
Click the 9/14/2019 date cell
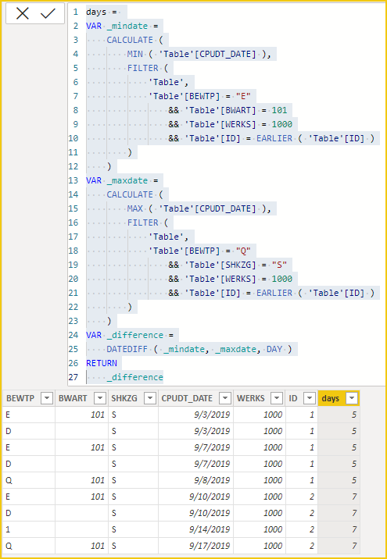point(195,529)
